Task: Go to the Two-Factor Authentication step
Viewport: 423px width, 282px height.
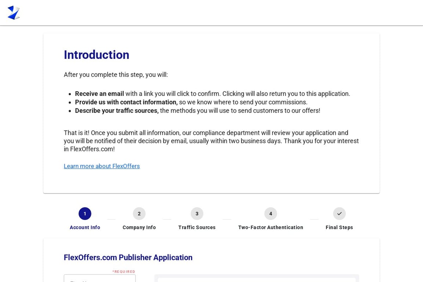Action: pyautogui.click(x=271, y=227)
